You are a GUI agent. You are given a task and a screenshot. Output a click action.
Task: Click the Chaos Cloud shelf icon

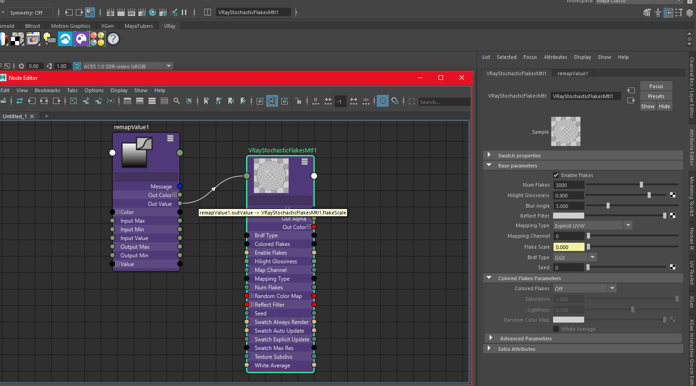point(65,39)
